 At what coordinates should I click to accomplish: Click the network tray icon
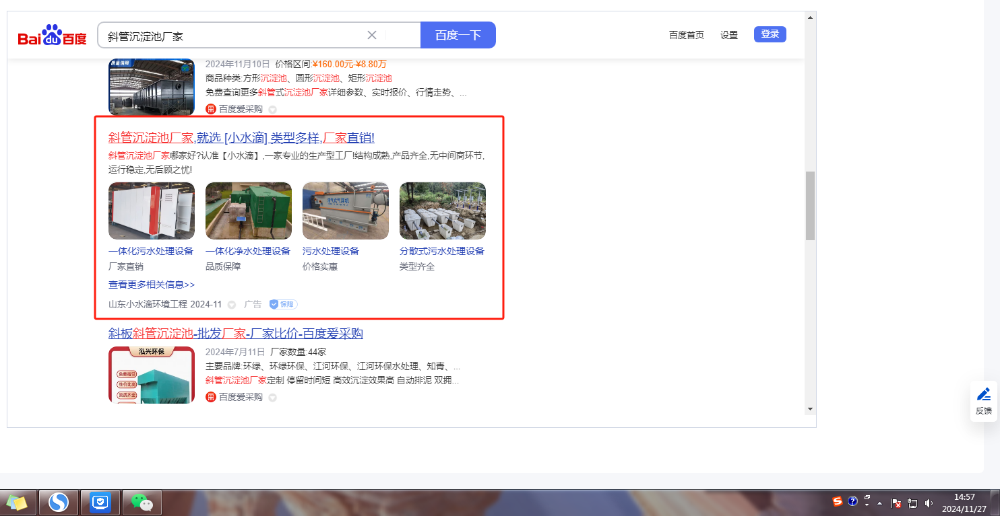click(x=912, y=503)
